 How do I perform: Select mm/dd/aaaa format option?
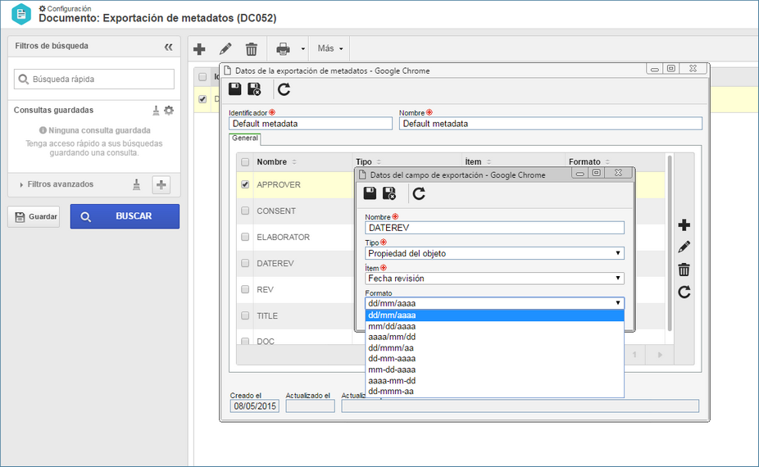[x=494, y=326]
